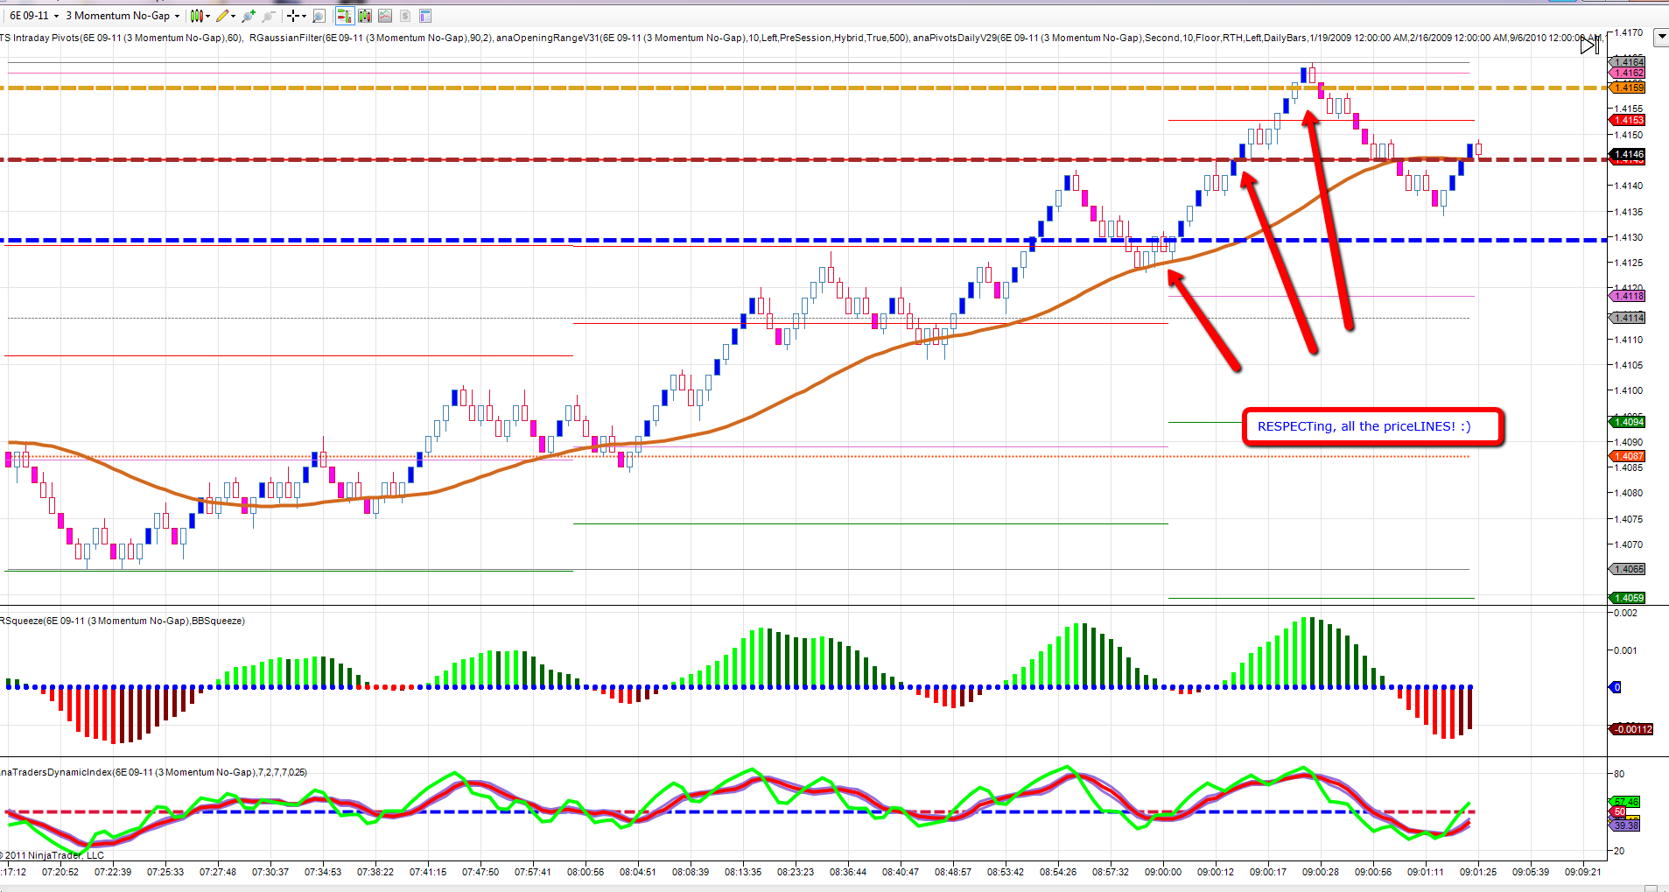
Task: Click the pink 1.4162 price marker
Action: pyautogui.click(x=1628, y=74)
